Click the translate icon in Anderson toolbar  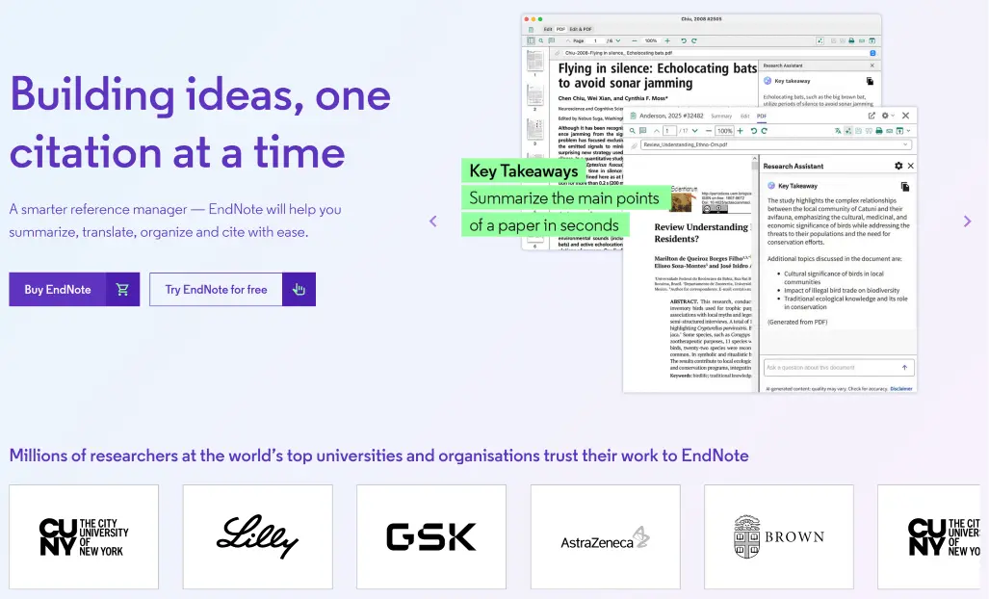838,131
